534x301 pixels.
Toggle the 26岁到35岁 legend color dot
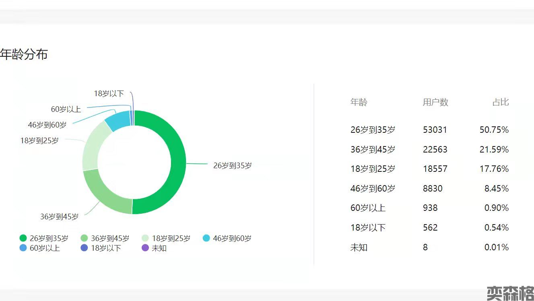click(x=23, y=238)
